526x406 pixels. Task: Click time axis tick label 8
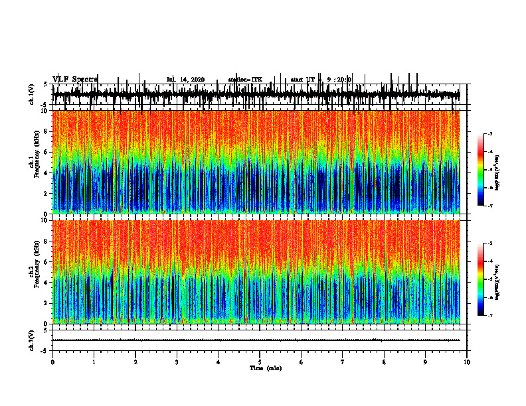[x=384, y=362]
